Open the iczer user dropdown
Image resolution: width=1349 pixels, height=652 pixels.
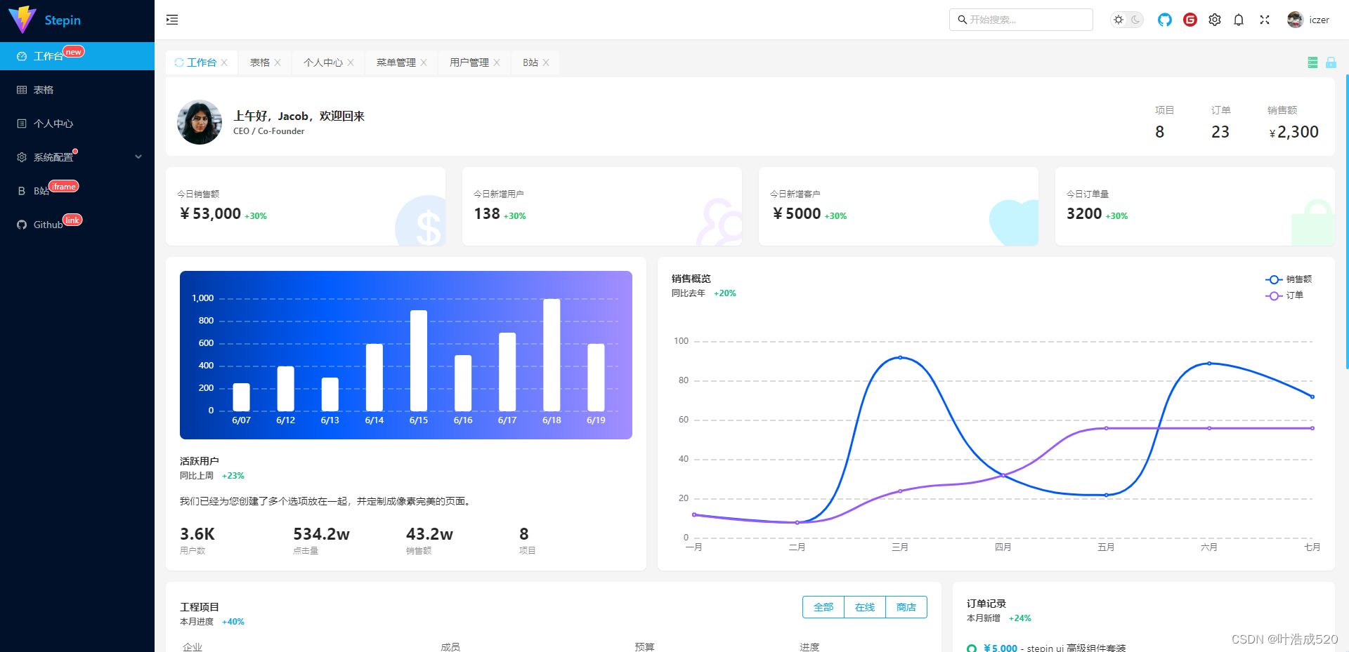pyautogui.click(x=1308, y=20)
